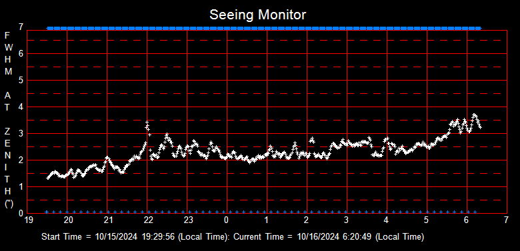Click the x-axis hour label 5
Image resolution: width=520 pixels, height=251 pixels.
(x=426, y=220)
